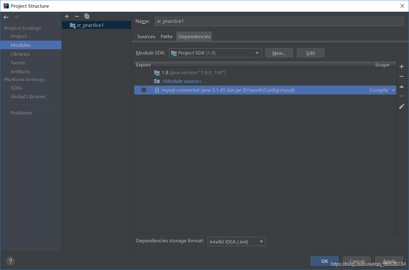Screen dimensions: 409x270
Task: Click the Apply button
Action: [x=389, y=261]
